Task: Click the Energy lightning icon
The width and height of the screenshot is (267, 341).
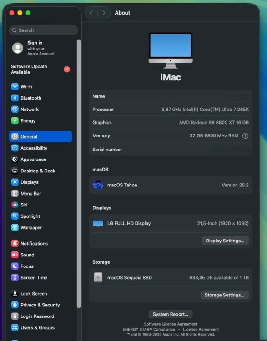Action: (x=15, y=120)
